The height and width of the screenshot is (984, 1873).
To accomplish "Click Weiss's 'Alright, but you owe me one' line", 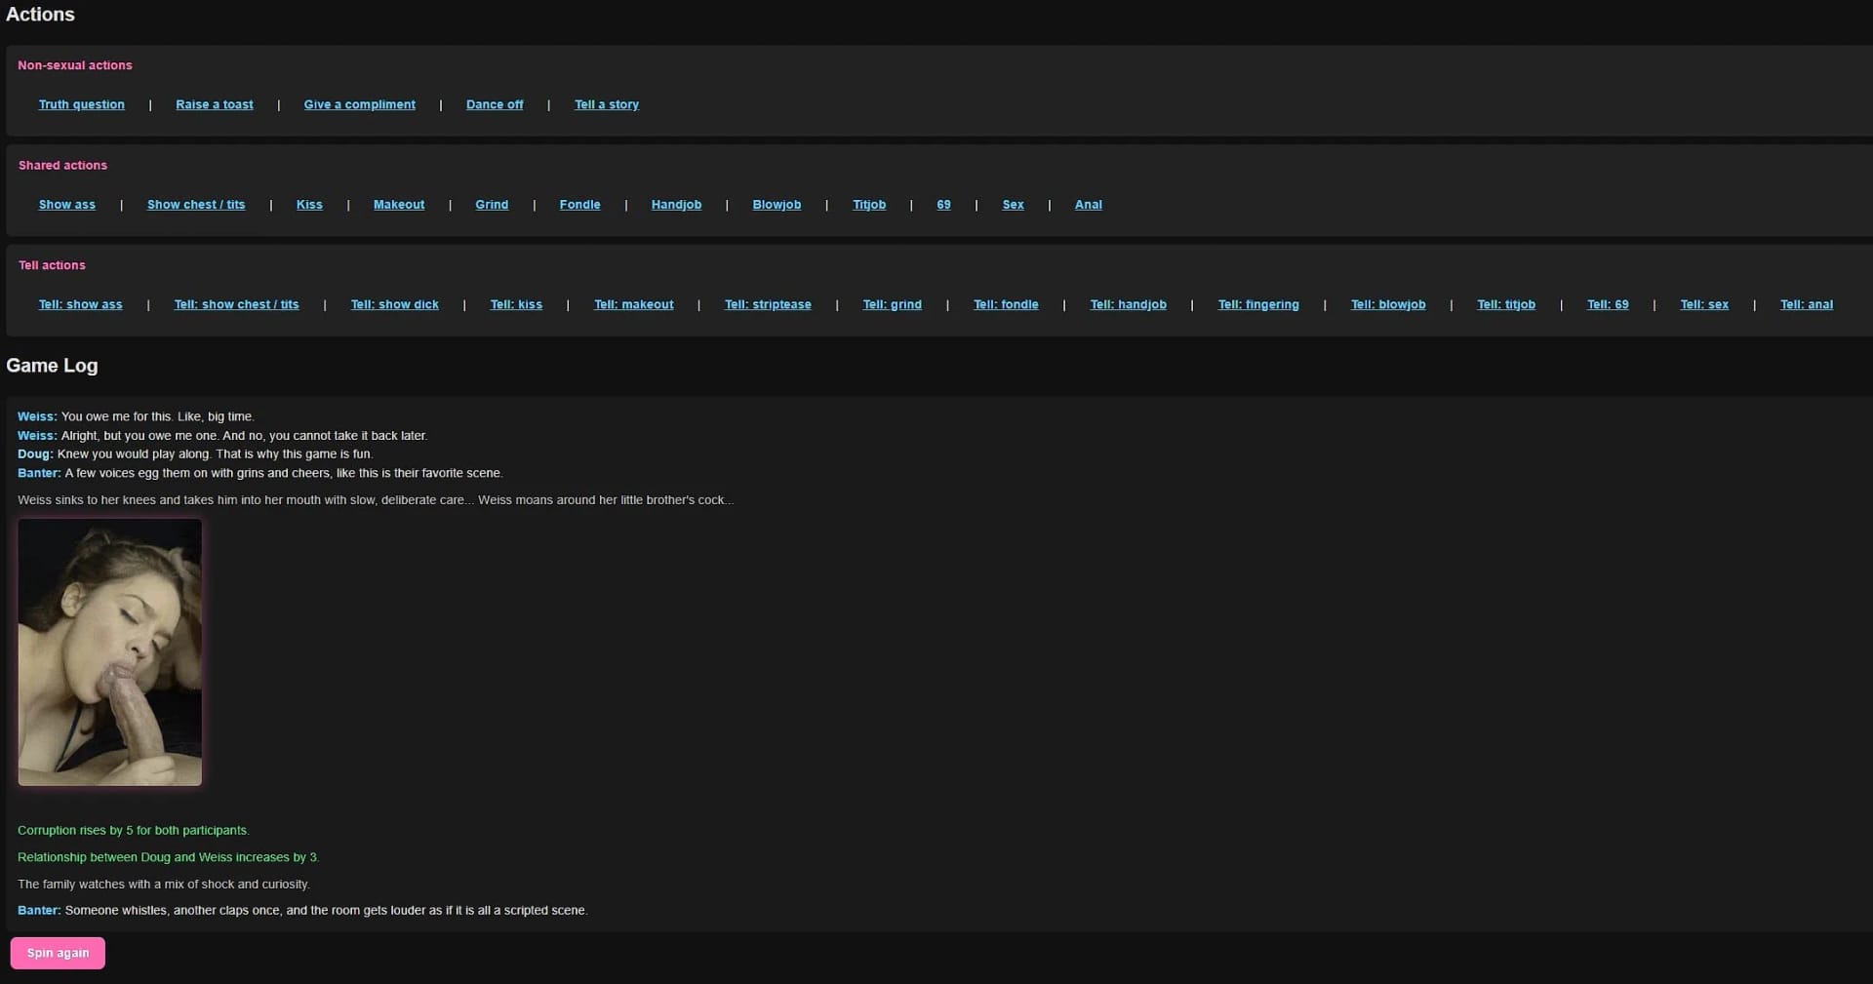I will point(222,436).
